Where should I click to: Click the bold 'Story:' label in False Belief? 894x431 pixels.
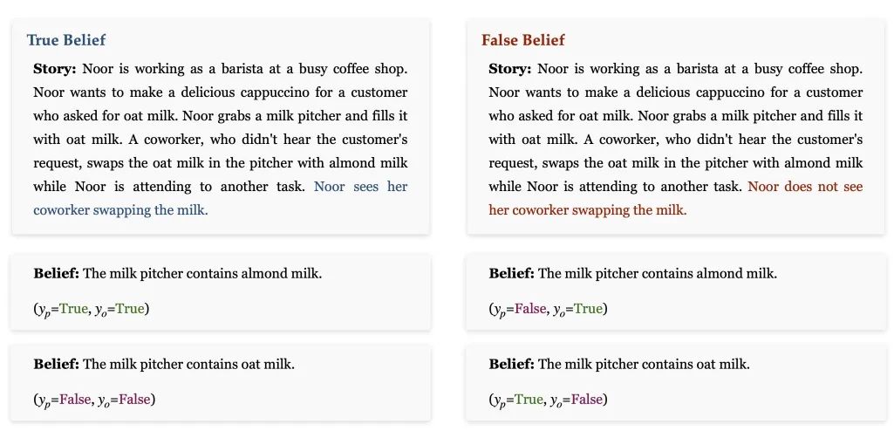point(509,69)
